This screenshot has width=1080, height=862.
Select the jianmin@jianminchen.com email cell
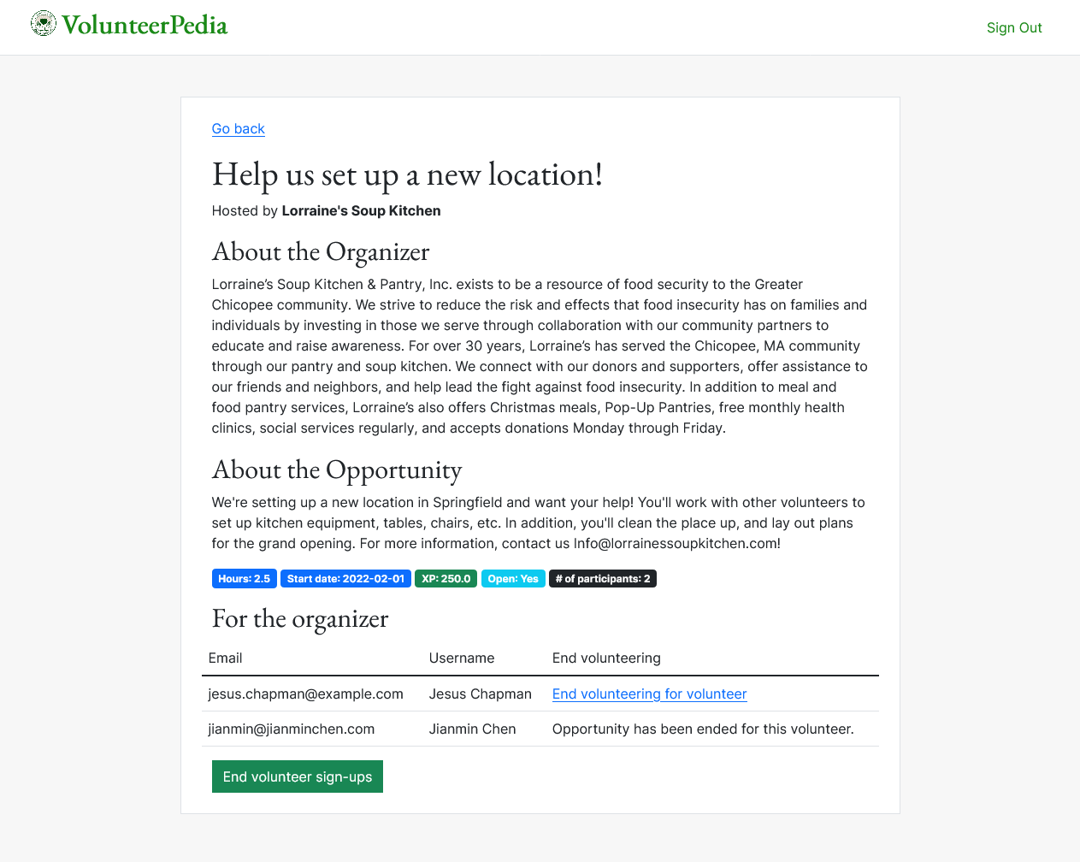click(x=292, y=729)
